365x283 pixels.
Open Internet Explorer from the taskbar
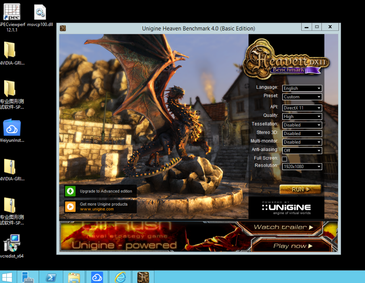[120, 277]
